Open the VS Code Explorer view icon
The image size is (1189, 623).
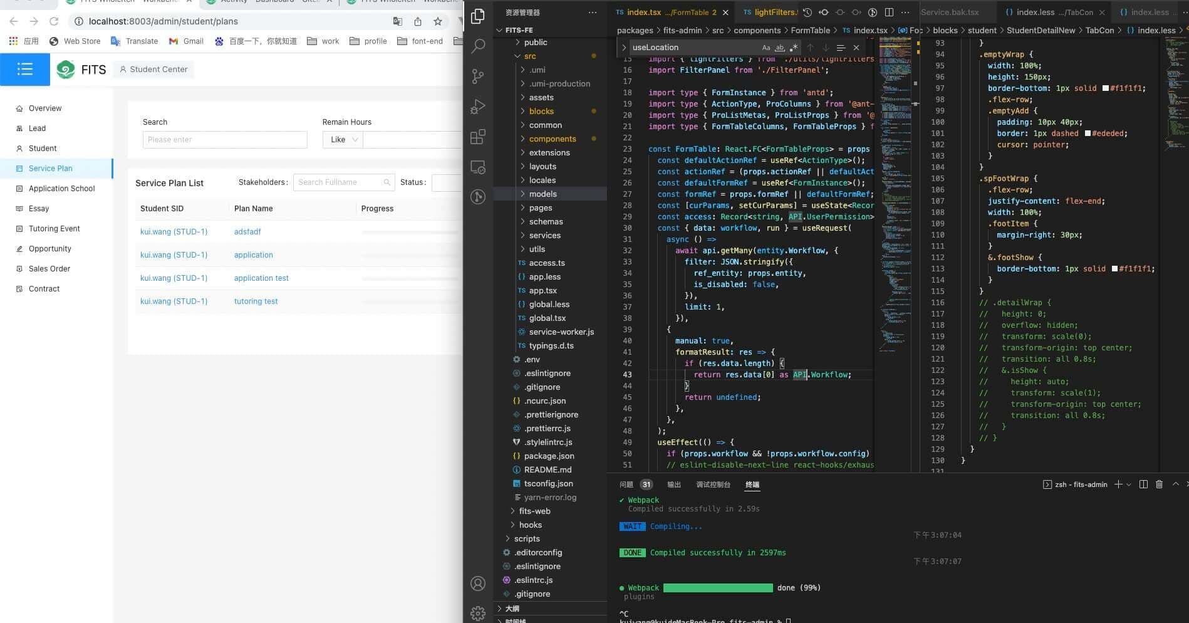tap(478, 16)
